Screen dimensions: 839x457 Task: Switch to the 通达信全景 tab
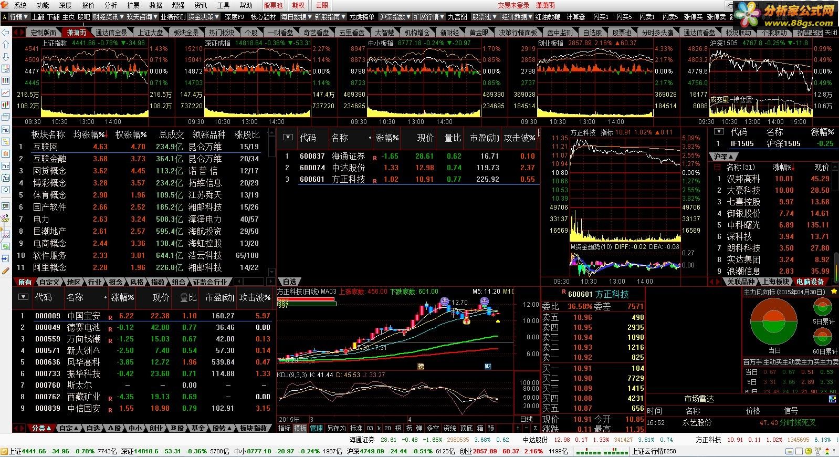click(x=111, y=33)
